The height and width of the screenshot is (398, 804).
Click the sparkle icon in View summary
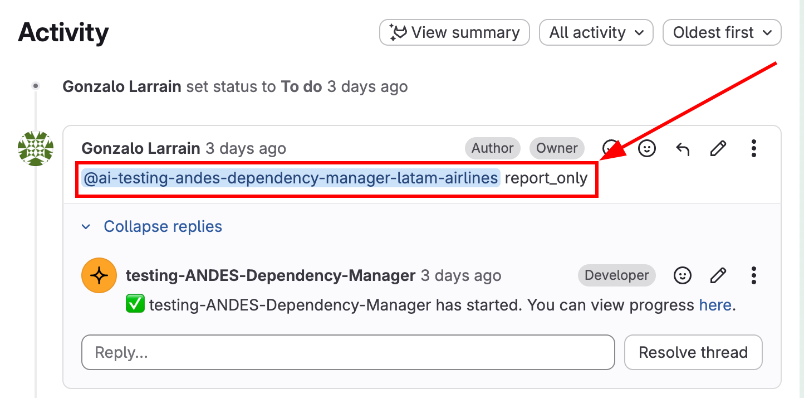[398, 32]
